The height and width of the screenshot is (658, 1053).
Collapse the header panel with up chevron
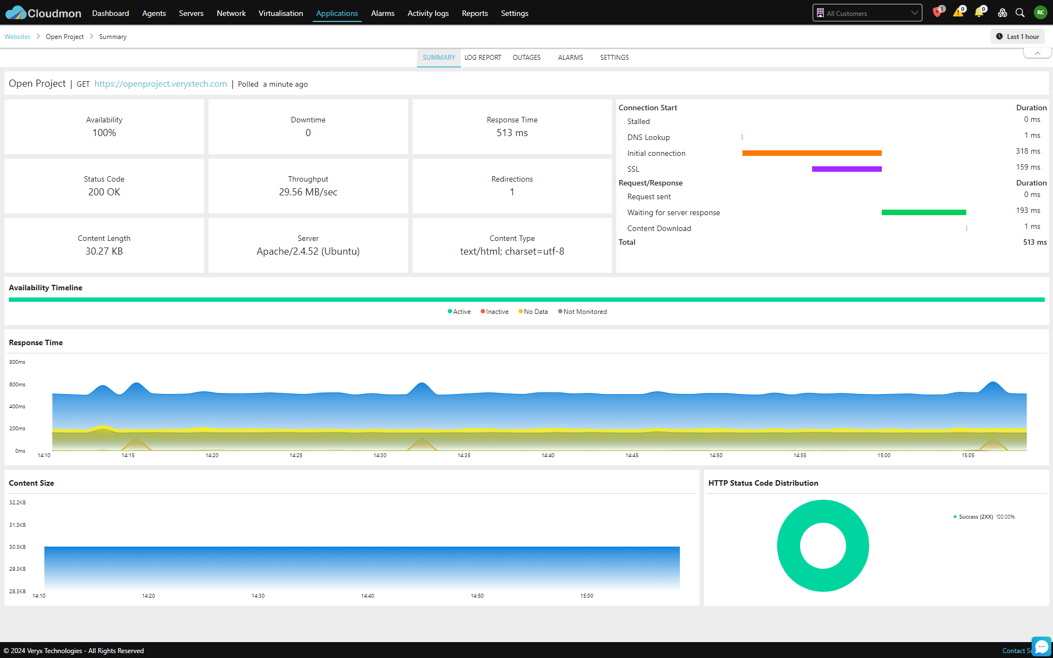[x=1037, y=53]
